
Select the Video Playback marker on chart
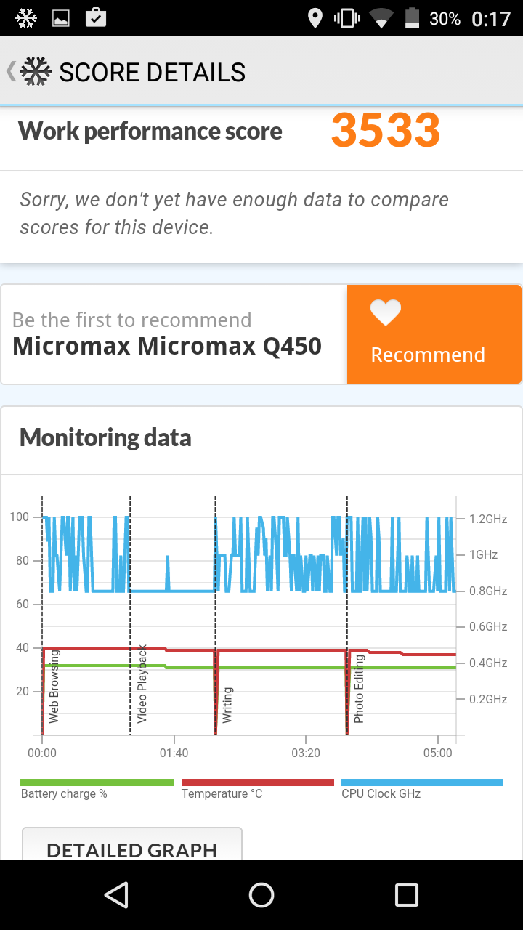pyautogui.click(x=142, y=684)
